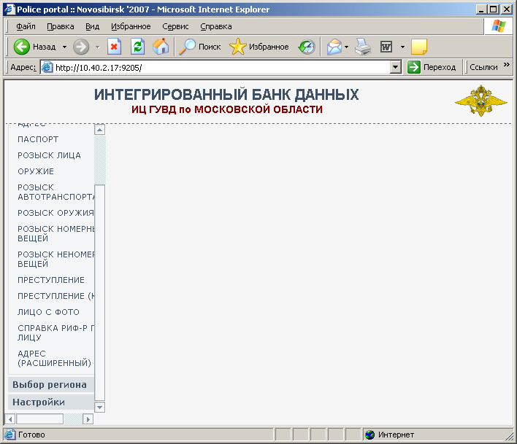Image resolution: width=517 pixels, height=444 pixels.
Task: Expand the Ссылки toolbar chevron
Action: pyautogui.click(x=507, y=65)
